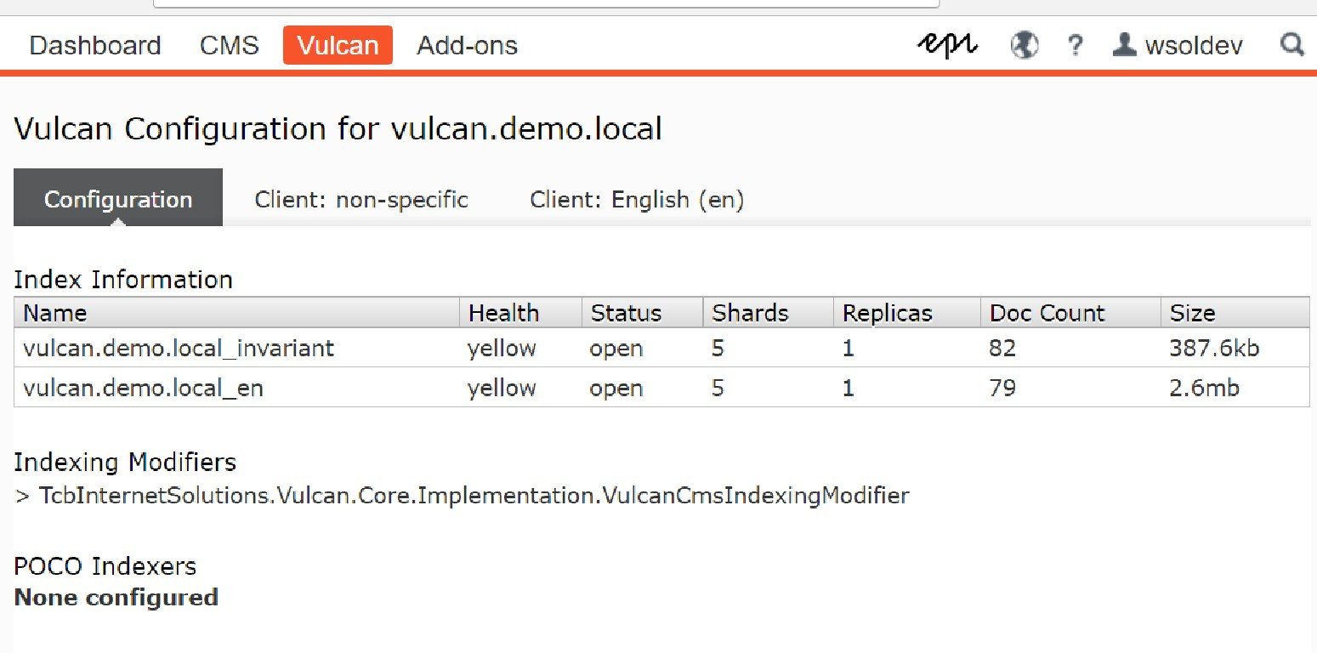Click the globe site icon
Screen dimensions: 1317x653
(x=1025, y=45)
